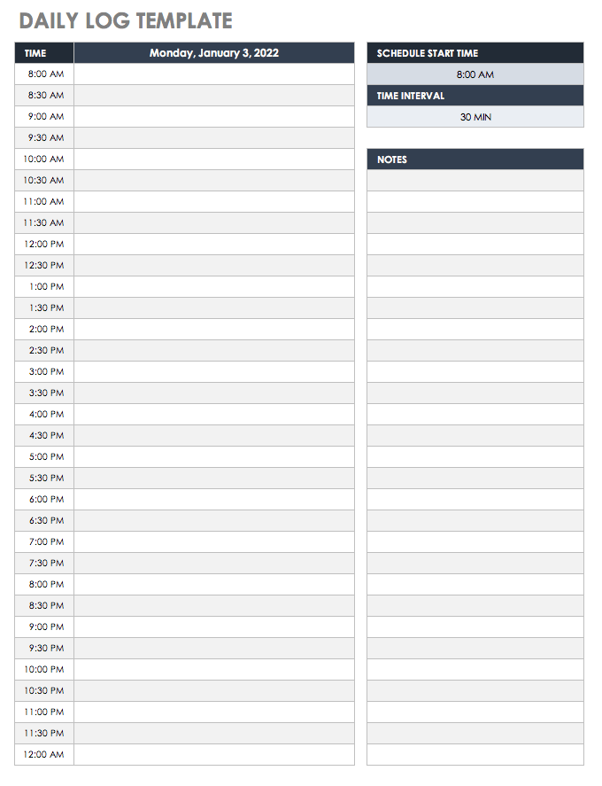
Task: Click the 5:30 PM log entry row
Action: coord(214,479)
